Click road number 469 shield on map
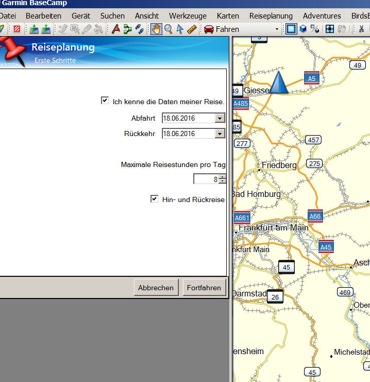370x382 pixels. (x=345, y=292)
